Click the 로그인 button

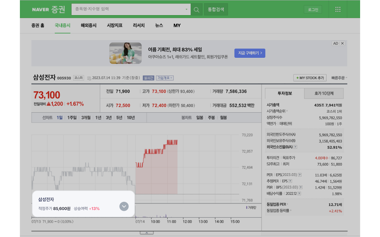click(x=313, y=10)
